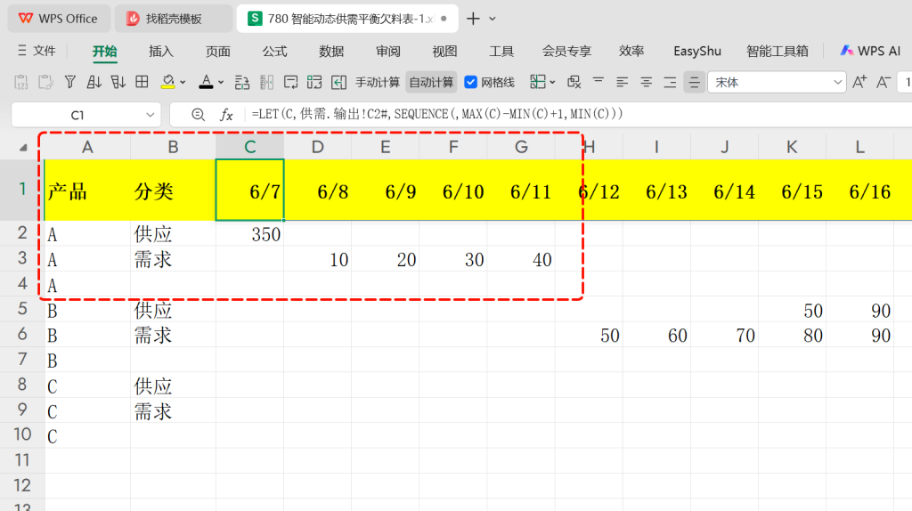Open the EasyShu tab
This screenshot has height=511, width=912.
(x=697, y=51)
